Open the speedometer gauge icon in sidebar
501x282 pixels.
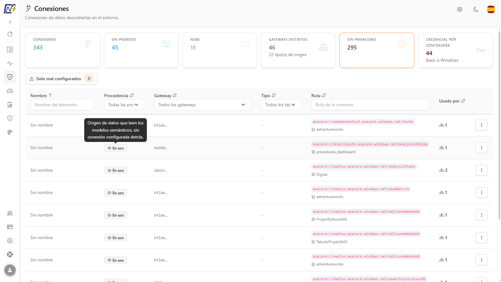tap(10, 91)
